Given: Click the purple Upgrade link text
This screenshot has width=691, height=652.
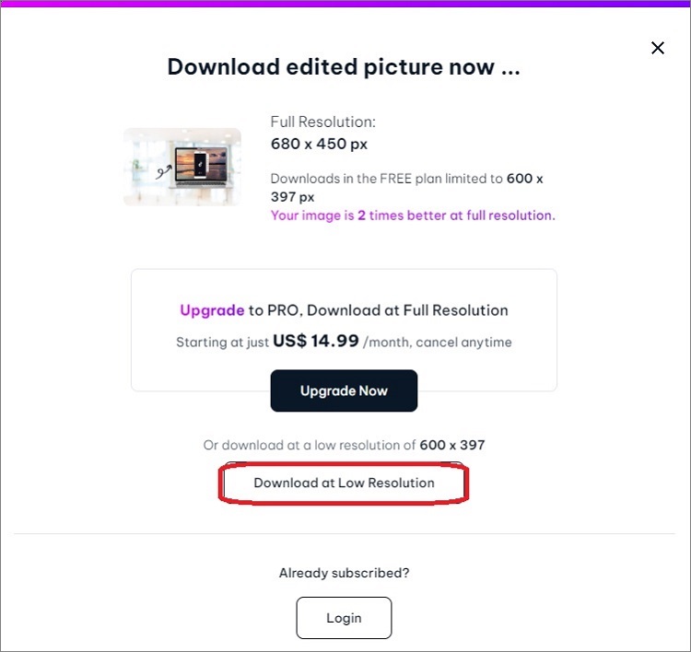Looking at the screenshot, I should [212, 310].
